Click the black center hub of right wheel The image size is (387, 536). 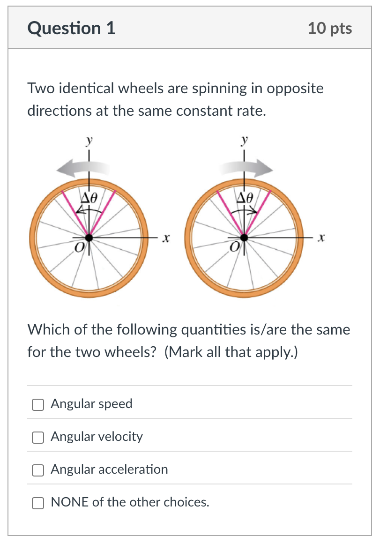pos(244,238)
